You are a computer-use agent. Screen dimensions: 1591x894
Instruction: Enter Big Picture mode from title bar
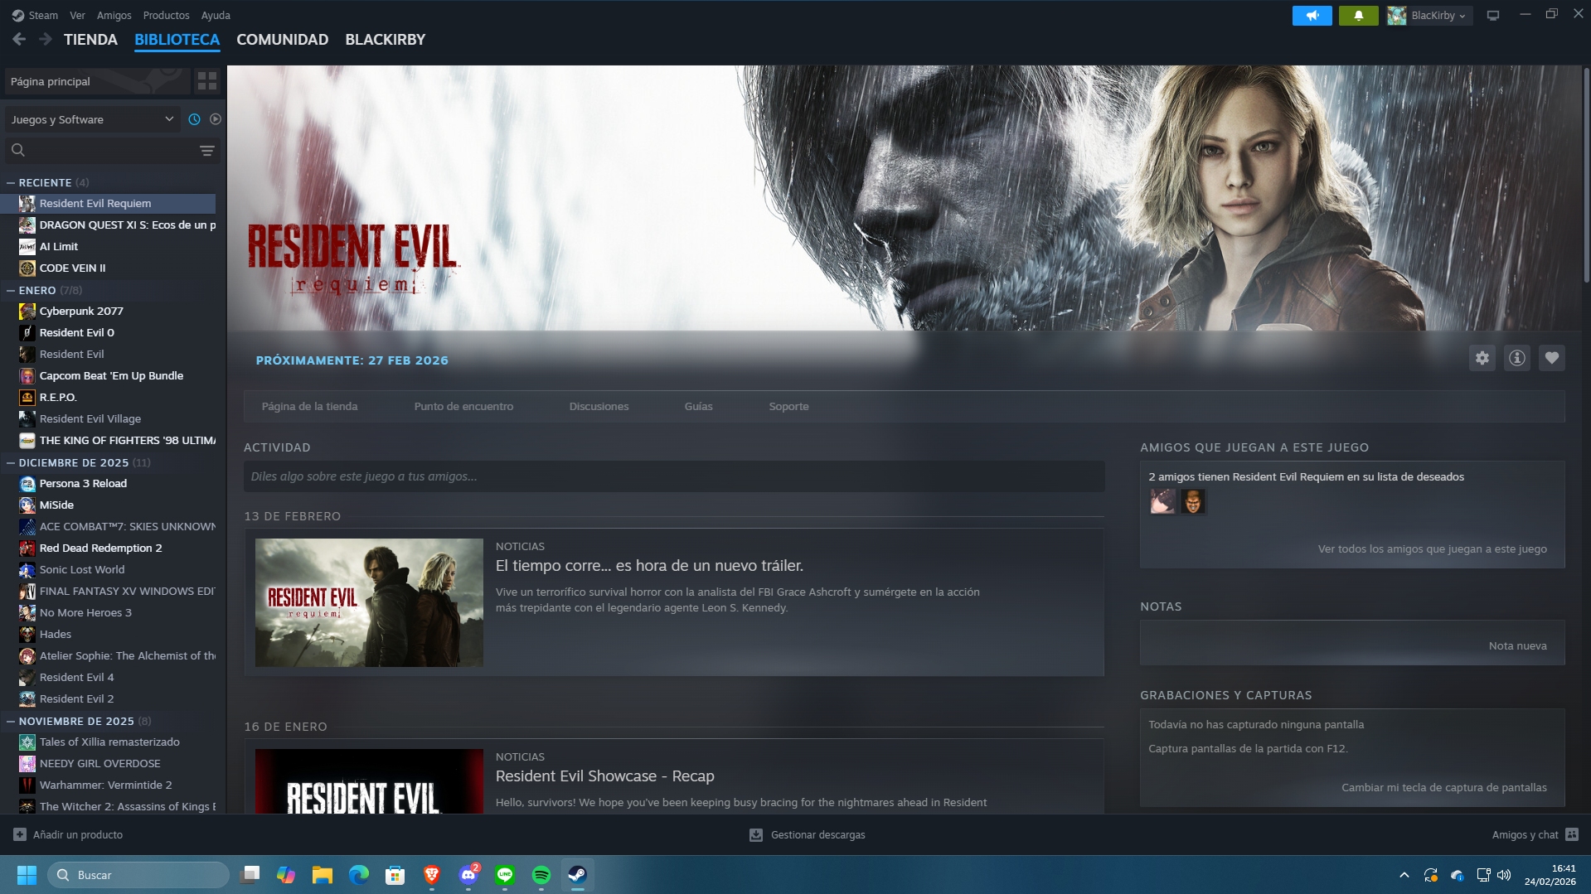point(1492,16)
